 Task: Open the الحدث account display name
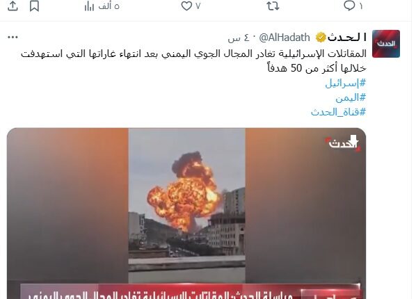(x=346, y=38)
